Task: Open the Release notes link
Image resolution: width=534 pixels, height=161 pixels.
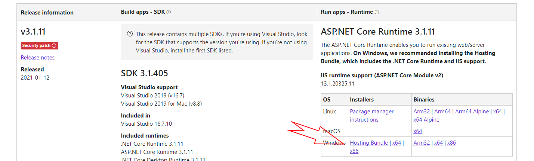Action: 38,57
